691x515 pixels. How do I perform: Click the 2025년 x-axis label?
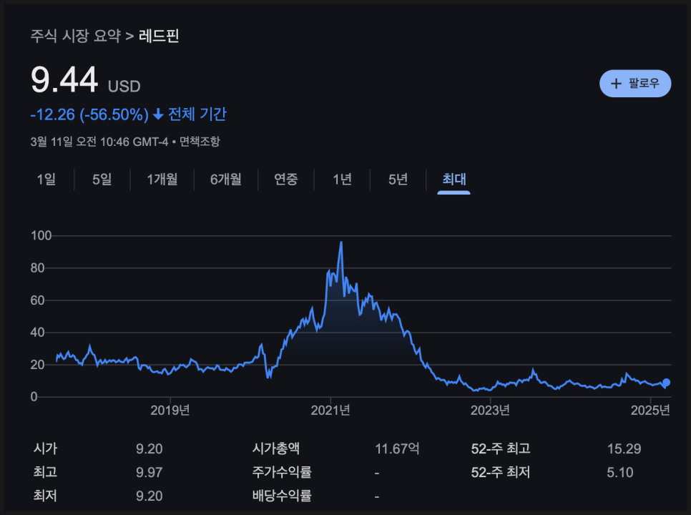click(x=650, y=410)
